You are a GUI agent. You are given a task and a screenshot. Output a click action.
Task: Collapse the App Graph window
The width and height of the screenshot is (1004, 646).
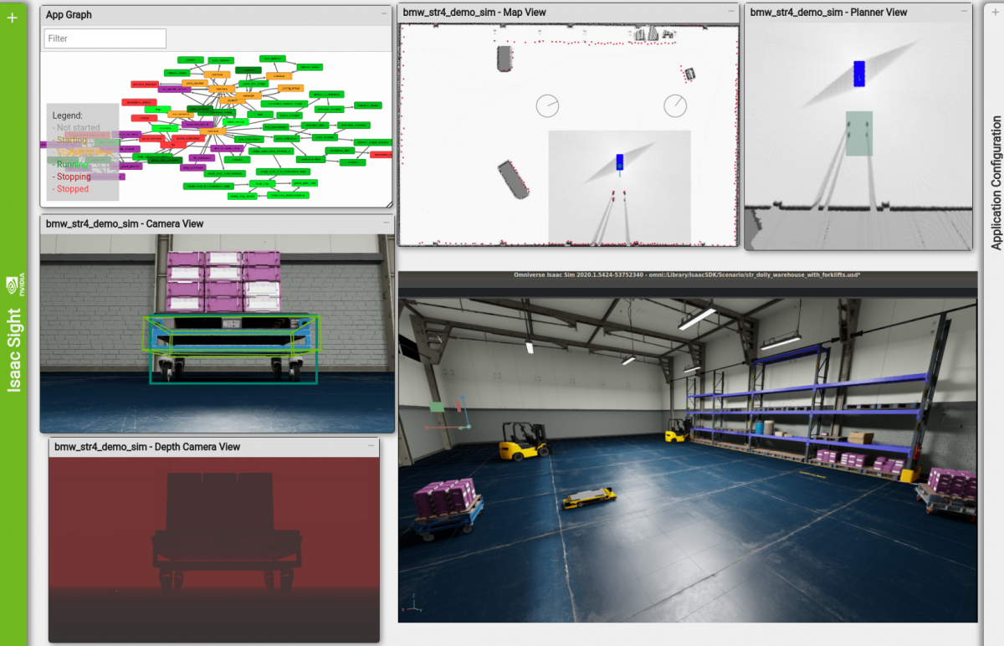point(384,14)
